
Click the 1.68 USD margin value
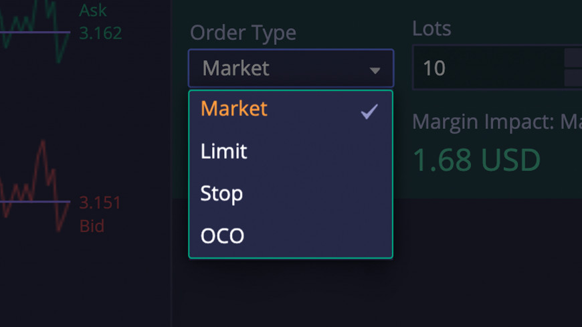[x=476, y=160]
